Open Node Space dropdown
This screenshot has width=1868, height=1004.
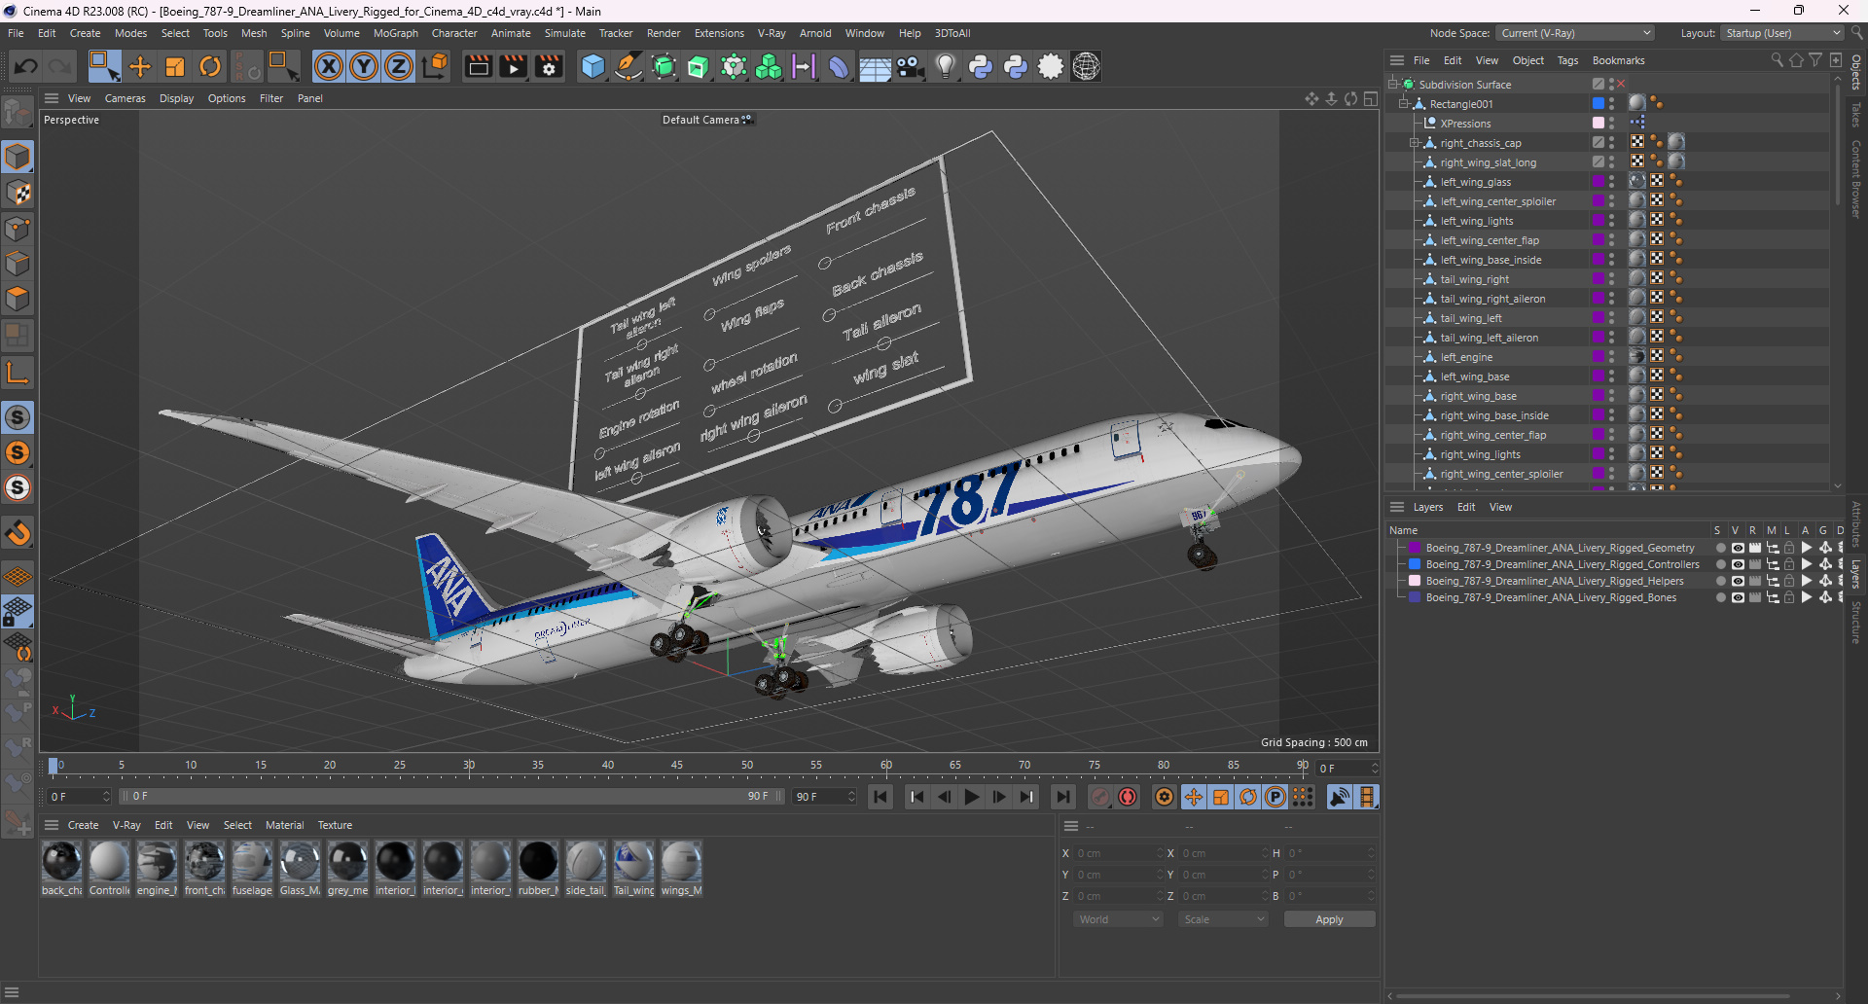1574,33
